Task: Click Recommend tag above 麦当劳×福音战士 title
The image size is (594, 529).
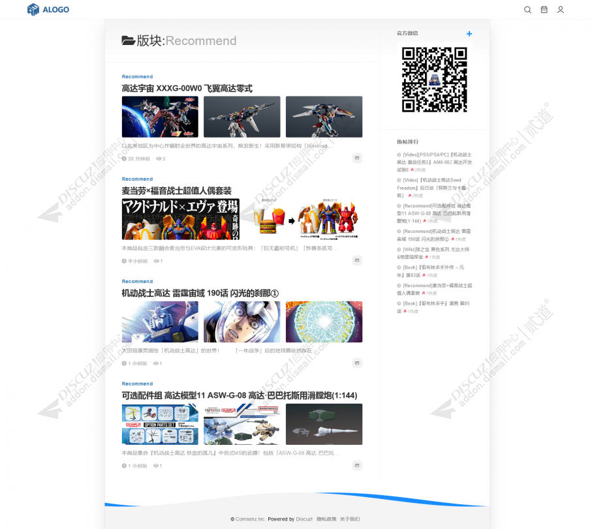Action: 137,179
